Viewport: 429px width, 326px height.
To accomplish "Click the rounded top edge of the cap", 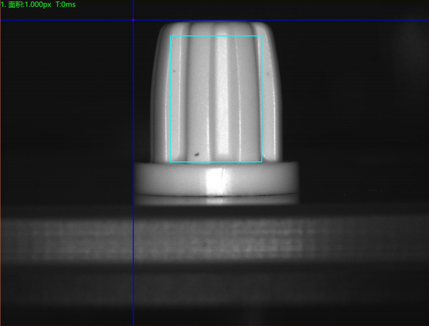I will (x=216, y=25).
